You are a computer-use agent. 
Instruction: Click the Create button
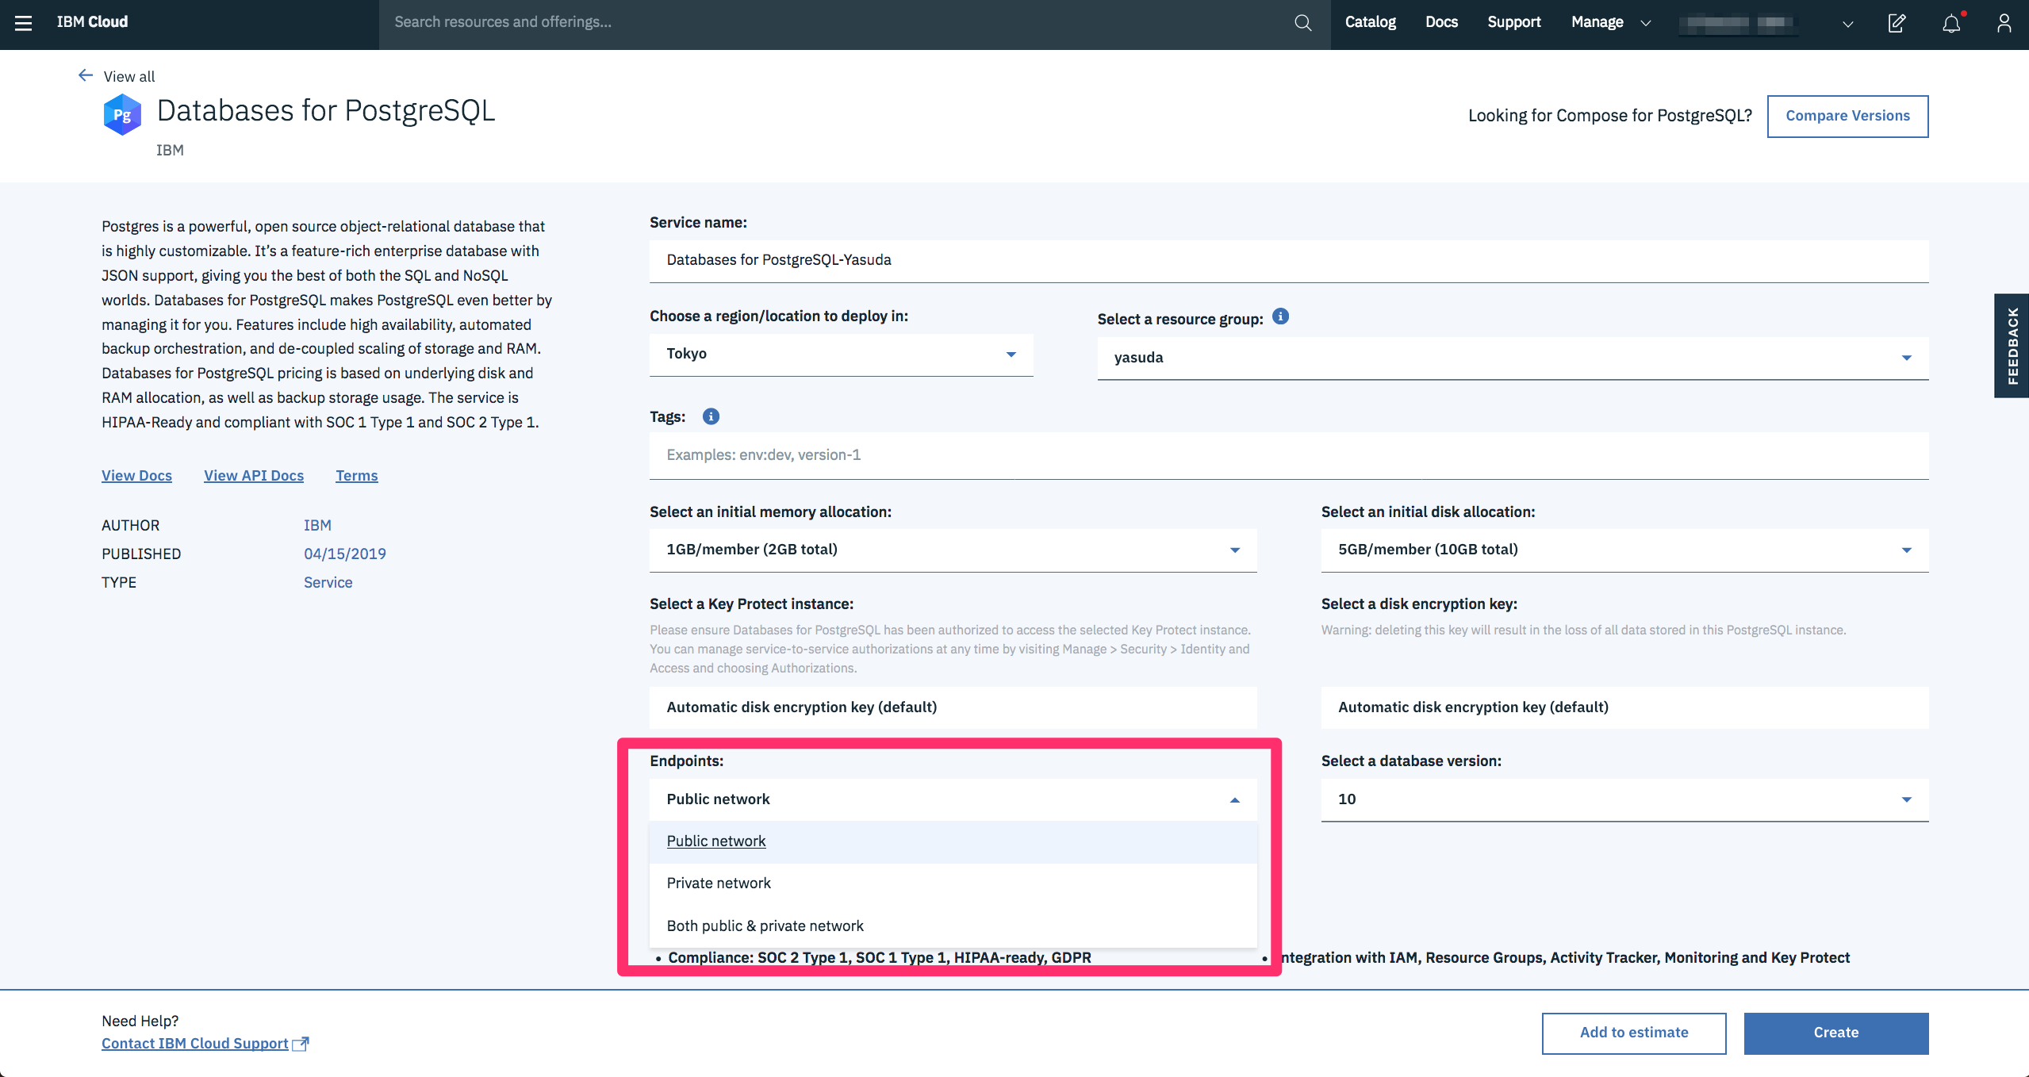click(x=1835, y=1033)
